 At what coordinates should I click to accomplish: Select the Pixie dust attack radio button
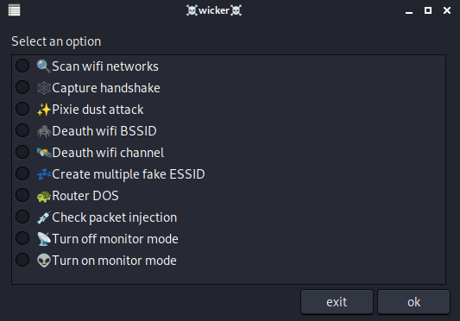point(22,109)
